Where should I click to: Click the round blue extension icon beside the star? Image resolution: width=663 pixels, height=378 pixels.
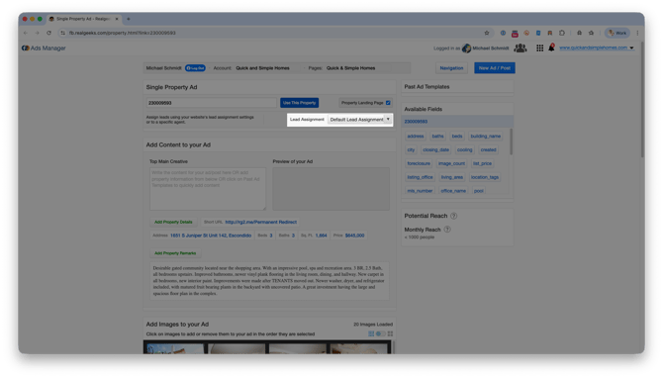[x=503, y=33]
